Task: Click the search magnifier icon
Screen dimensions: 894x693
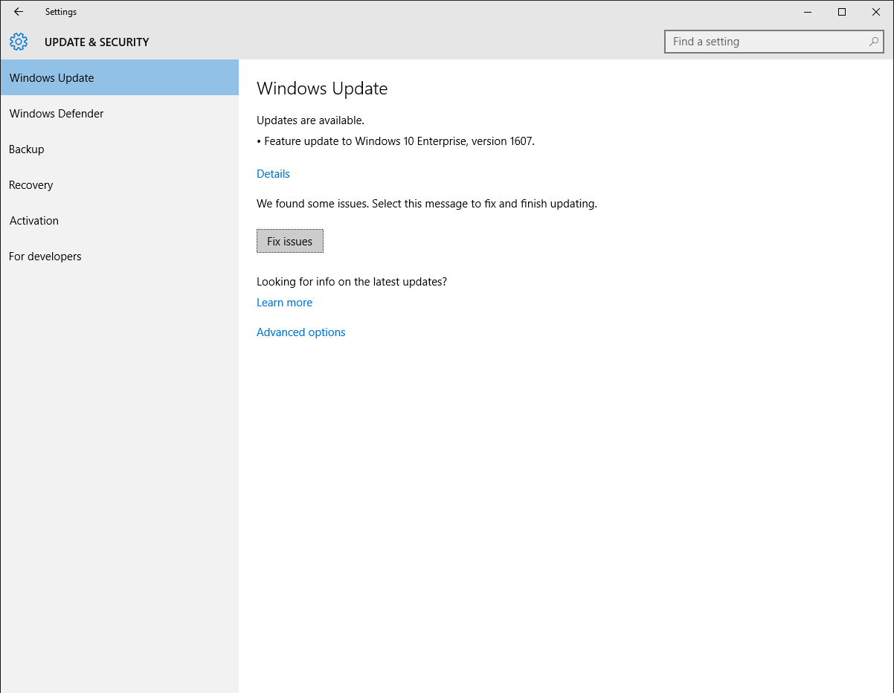Action: [x=874, y=42]
